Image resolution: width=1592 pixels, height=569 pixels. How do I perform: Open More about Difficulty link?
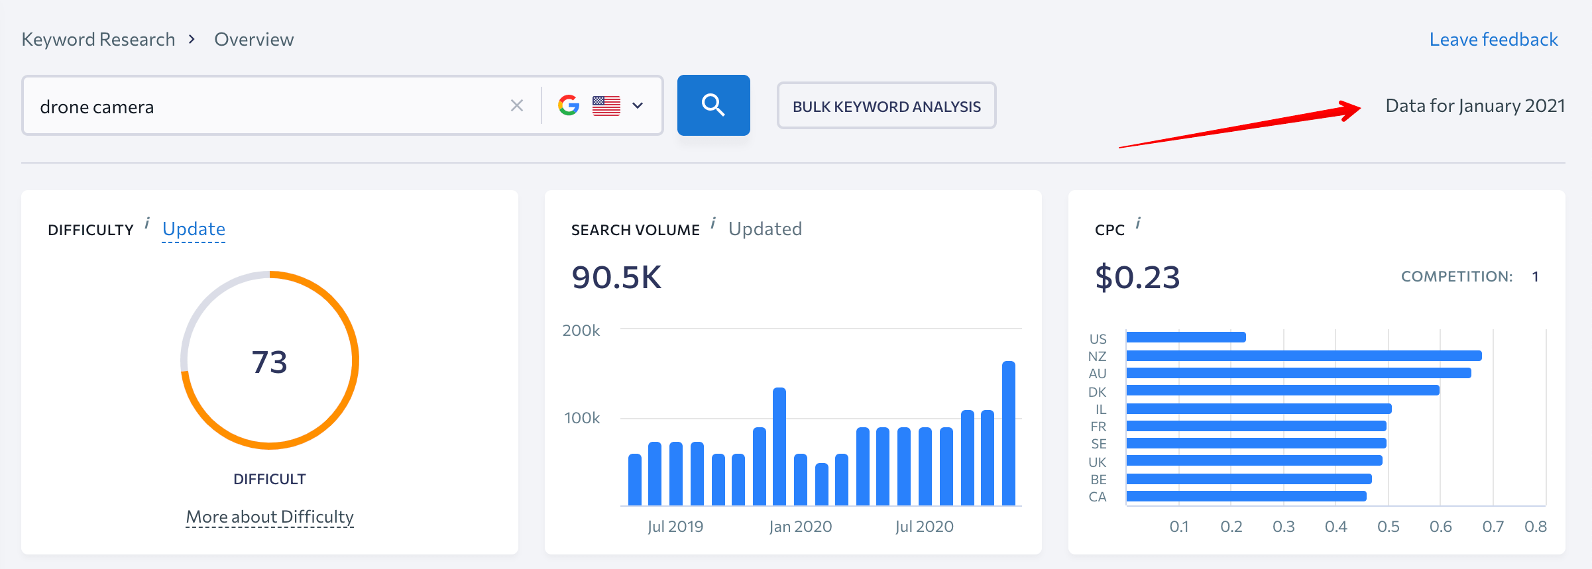point(270,517)
